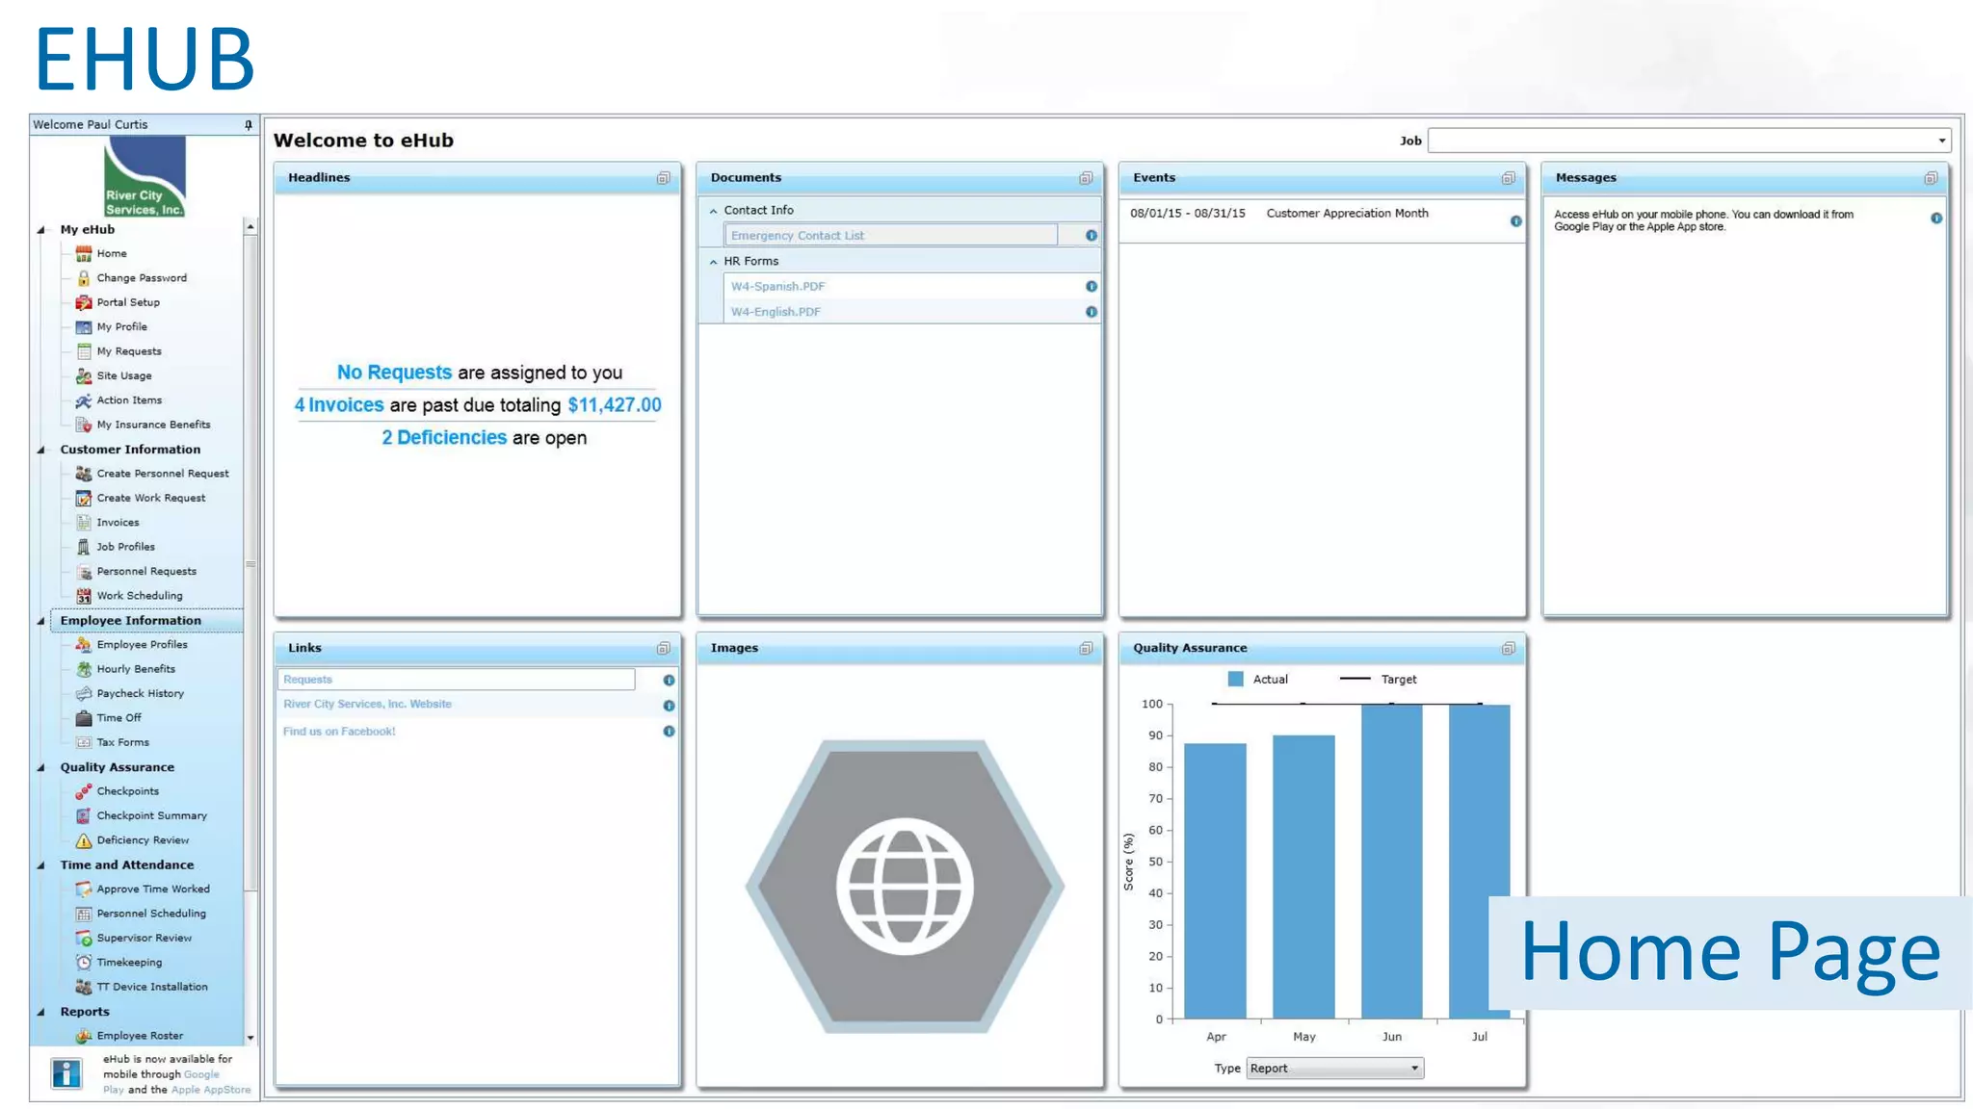
Task: Click the Change Password lock icon
Action: pos(84,278)
